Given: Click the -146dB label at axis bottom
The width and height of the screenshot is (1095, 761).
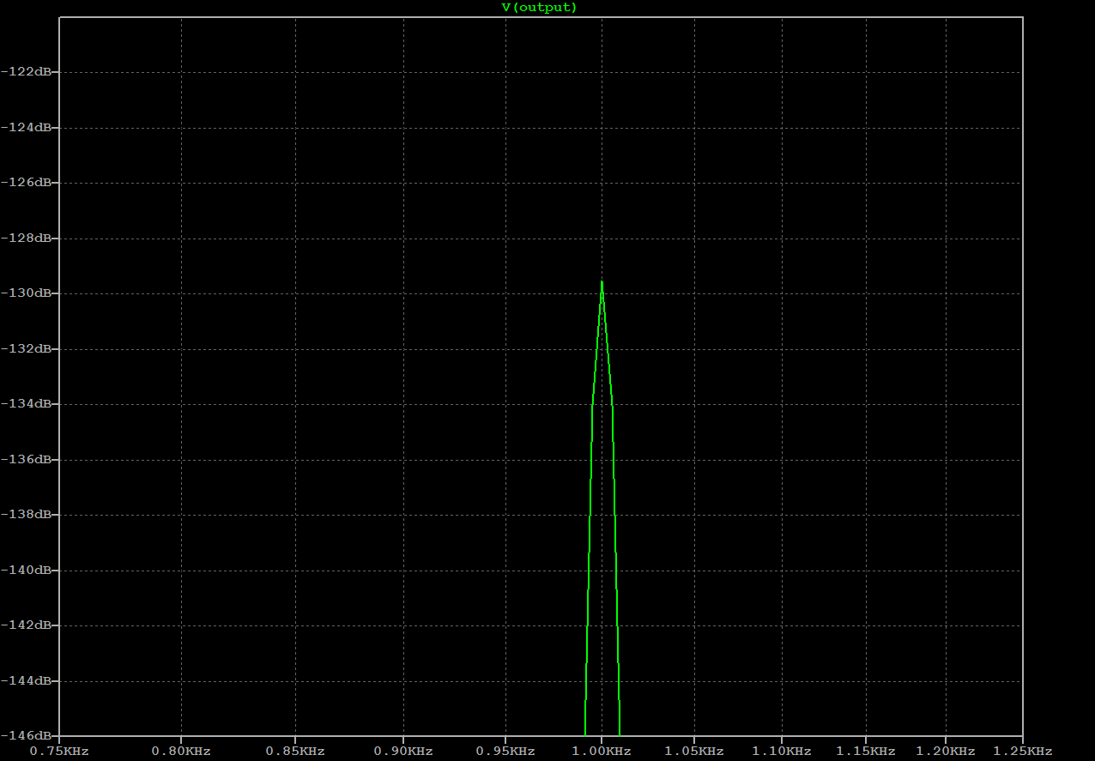Looking at the screenshot, I should tap(28, 735).
